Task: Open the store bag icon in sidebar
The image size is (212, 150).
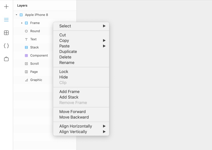Action: click(6, 59)
